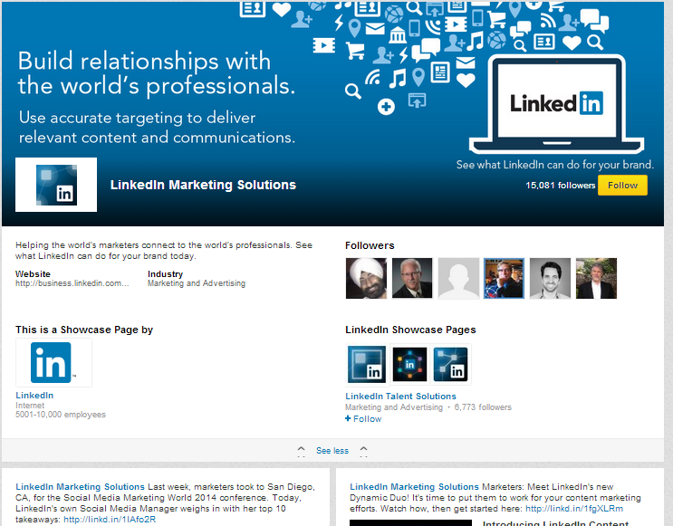Image resolution: width=673 pixels, height=526 pixels.
Task: View follower standing outdoors in dark jacket
Action: (x=596, y=278)
